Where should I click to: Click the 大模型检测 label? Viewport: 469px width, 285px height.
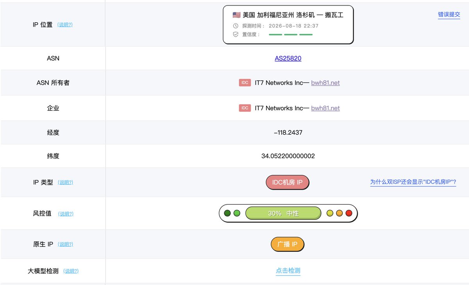pos(43,271)
